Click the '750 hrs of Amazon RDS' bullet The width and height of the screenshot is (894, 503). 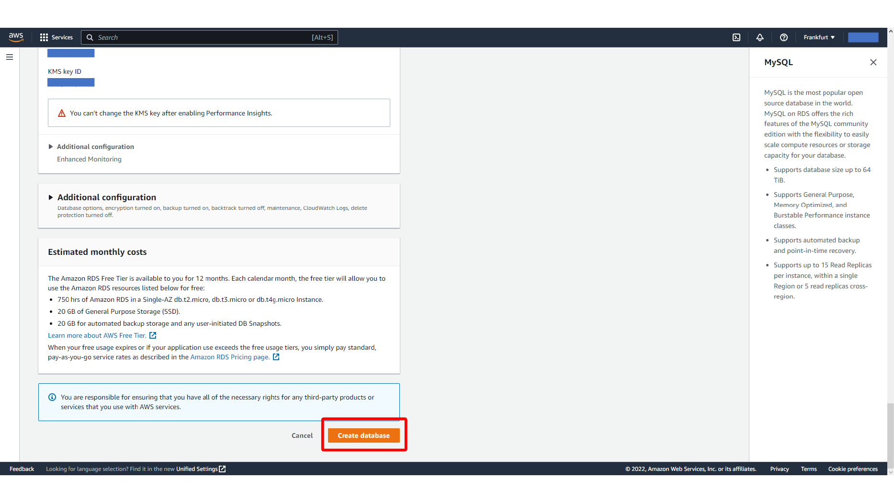coord(190,299)
